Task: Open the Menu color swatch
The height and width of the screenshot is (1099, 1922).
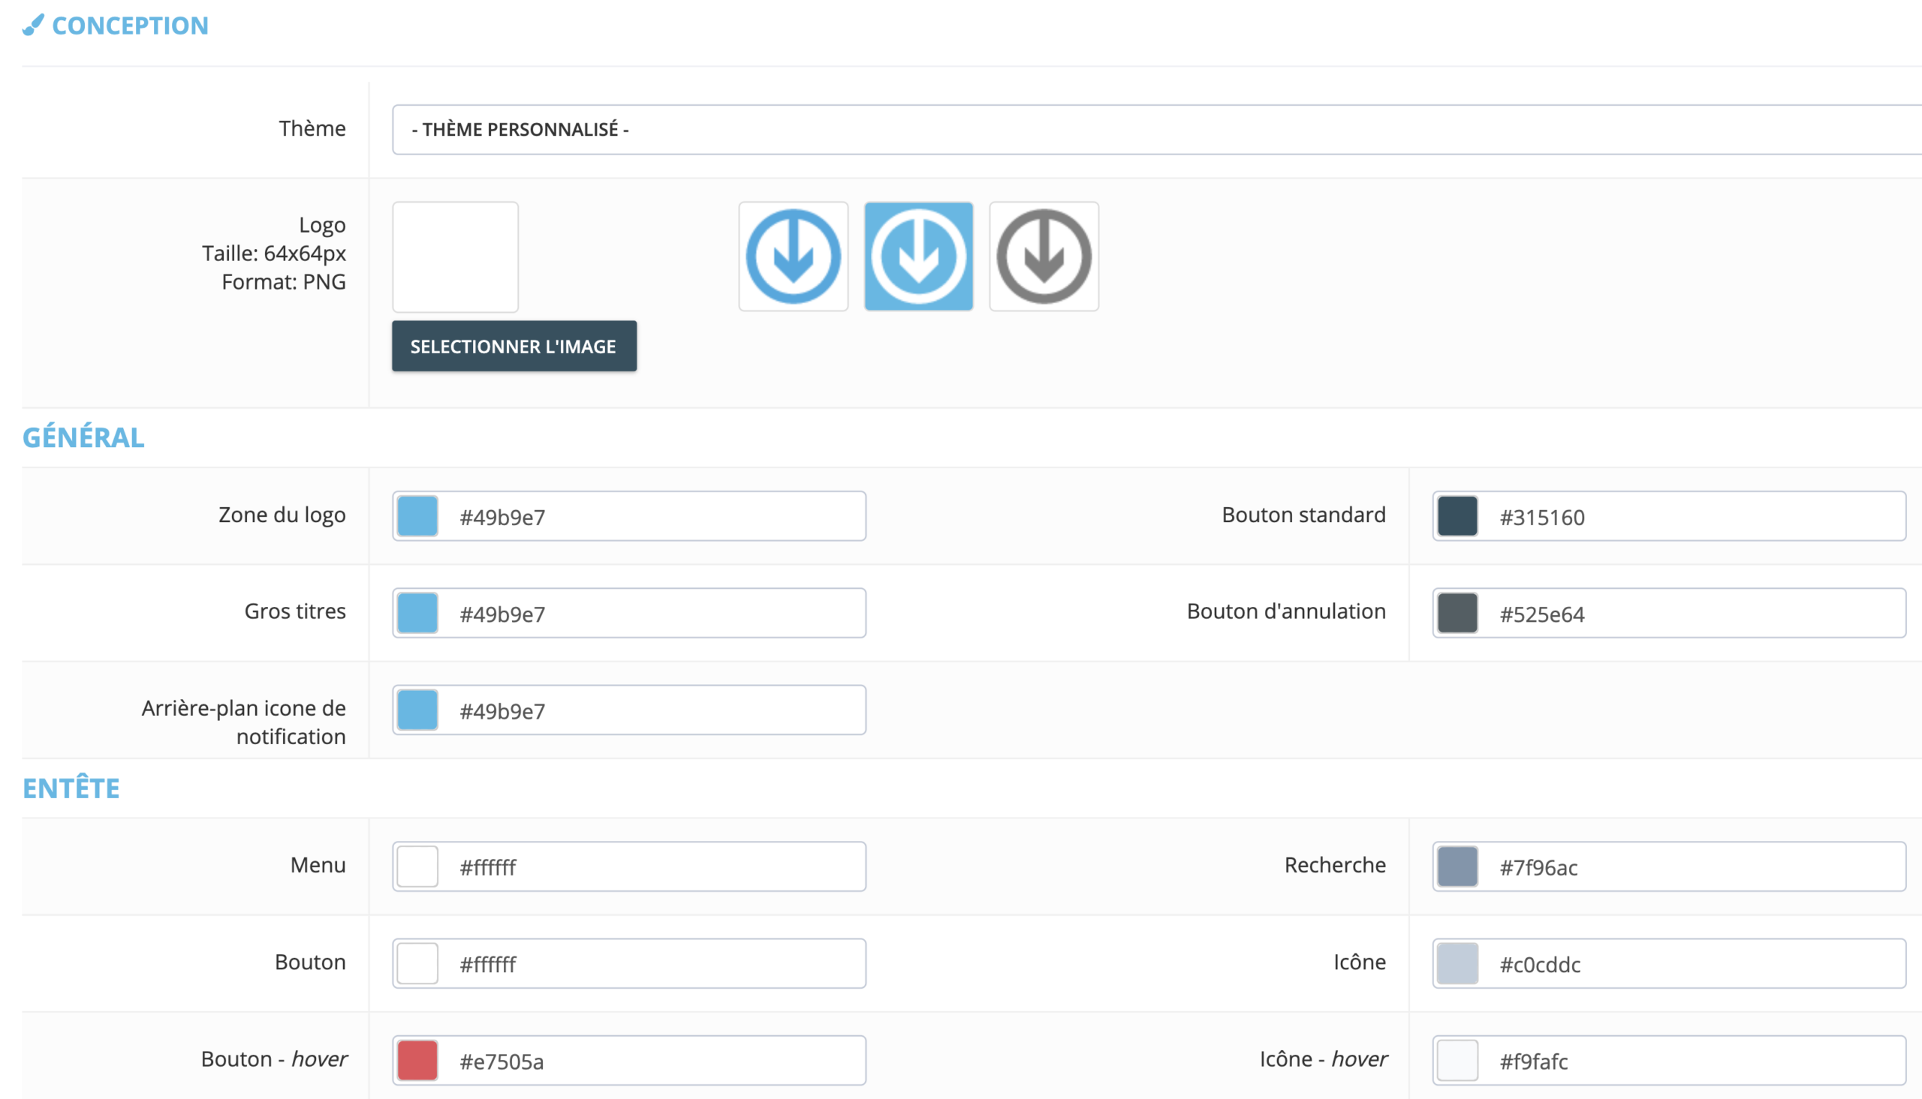Action: coord(417,866)
